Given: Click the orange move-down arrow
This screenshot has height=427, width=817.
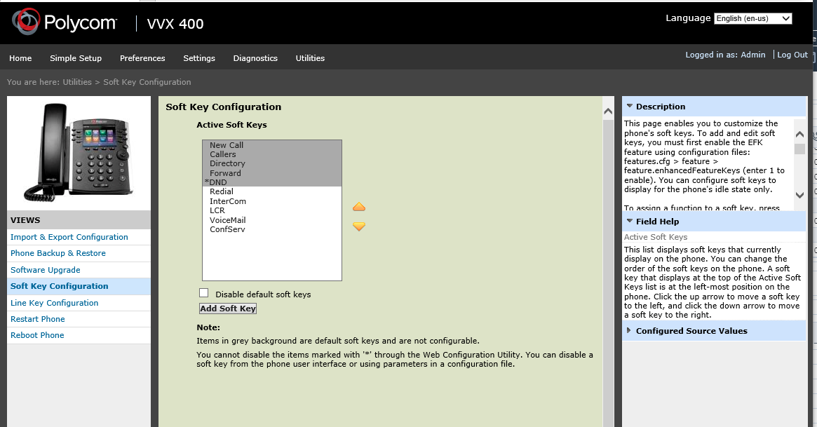Looking at the screenshot, I should click(359, 226).
